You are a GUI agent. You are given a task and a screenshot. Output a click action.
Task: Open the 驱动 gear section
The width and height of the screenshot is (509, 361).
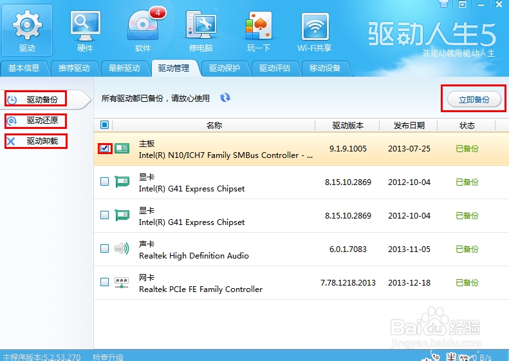tap(27, 30)
